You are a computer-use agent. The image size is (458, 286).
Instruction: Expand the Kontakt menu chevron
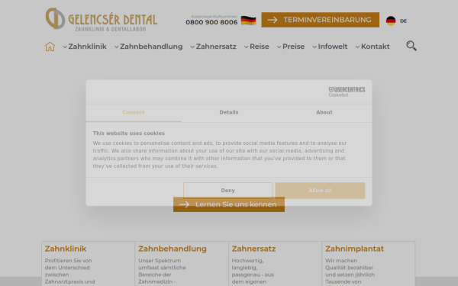(357, 47)
